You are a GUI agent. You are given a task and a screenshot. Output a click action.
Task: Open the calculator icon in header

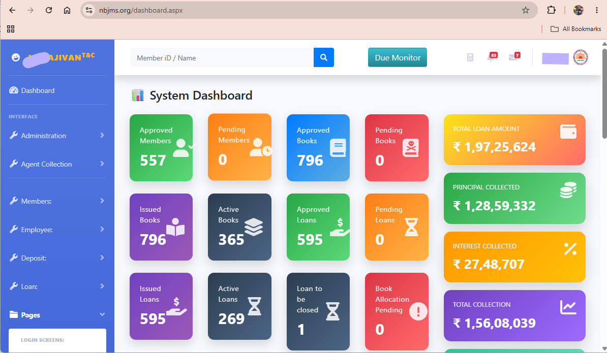470,57
